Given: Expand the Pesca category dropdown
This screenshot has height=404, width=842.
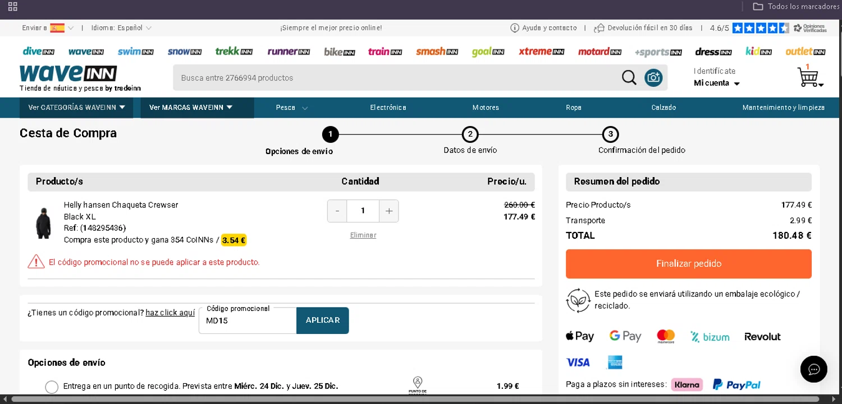Looking at the screenshot, I should 292,108.
